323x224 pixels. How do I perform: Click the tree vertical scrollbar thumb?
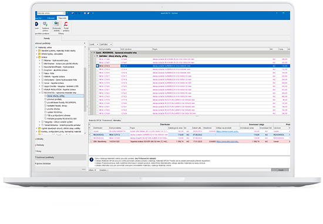85,90
